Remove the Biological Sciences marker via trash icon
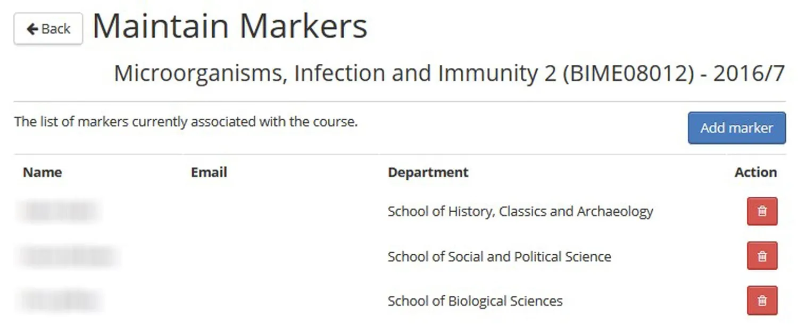This screenshot has height=325, width=798. (762, 301)
